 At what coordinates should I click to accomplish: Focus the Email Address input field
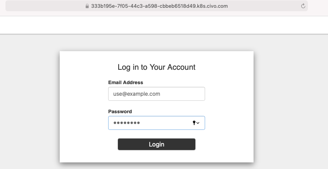(157, 94)
